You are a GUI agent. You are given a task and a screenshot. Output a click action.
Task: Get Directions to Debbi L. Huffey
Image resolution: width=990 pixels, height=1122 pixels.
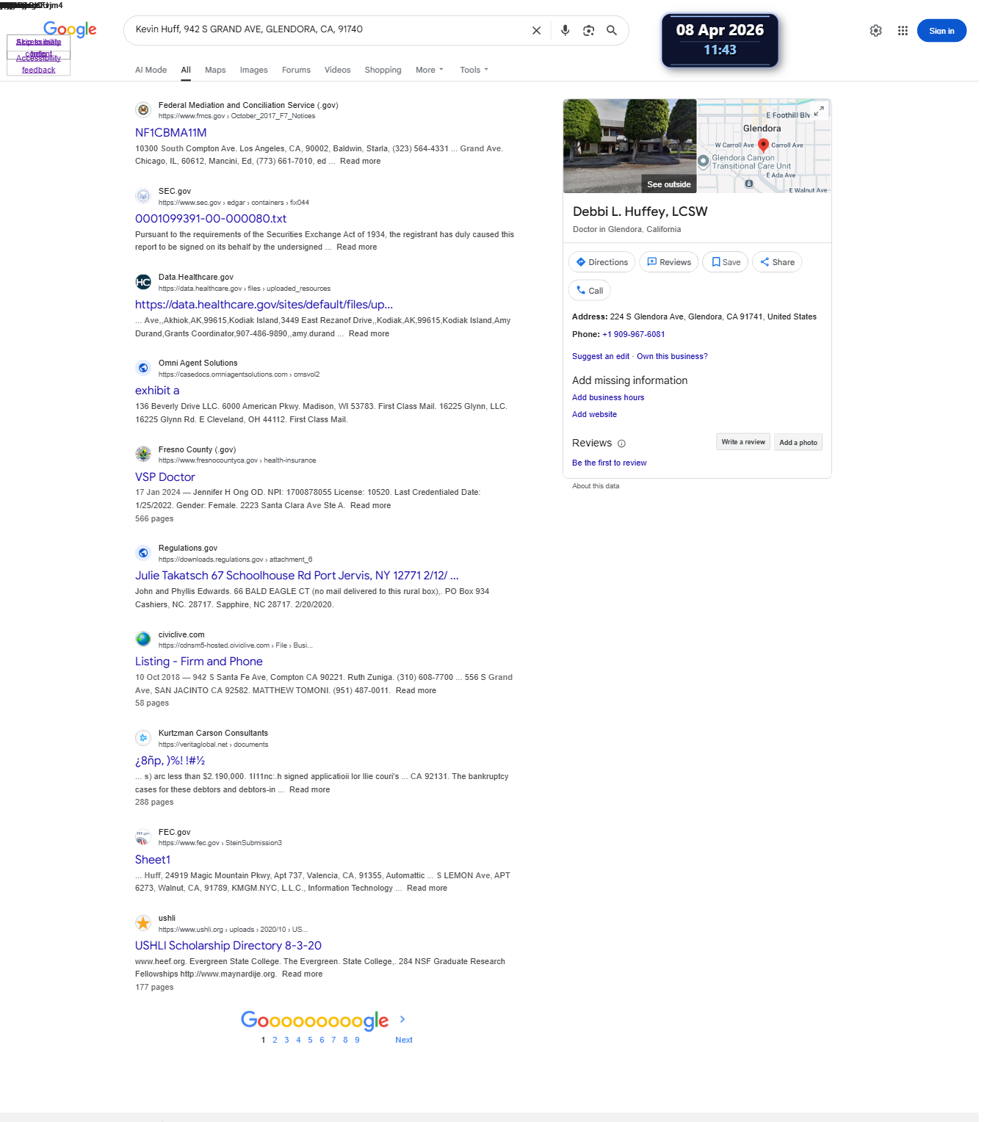(602, 262)
